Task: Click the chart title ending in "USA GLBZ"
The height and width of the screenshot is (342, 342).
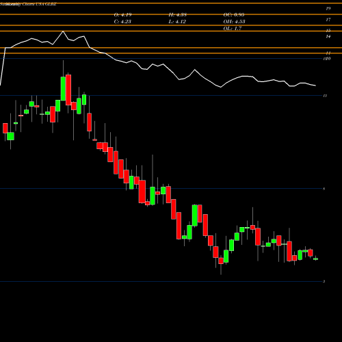Action: pos(28,4)
